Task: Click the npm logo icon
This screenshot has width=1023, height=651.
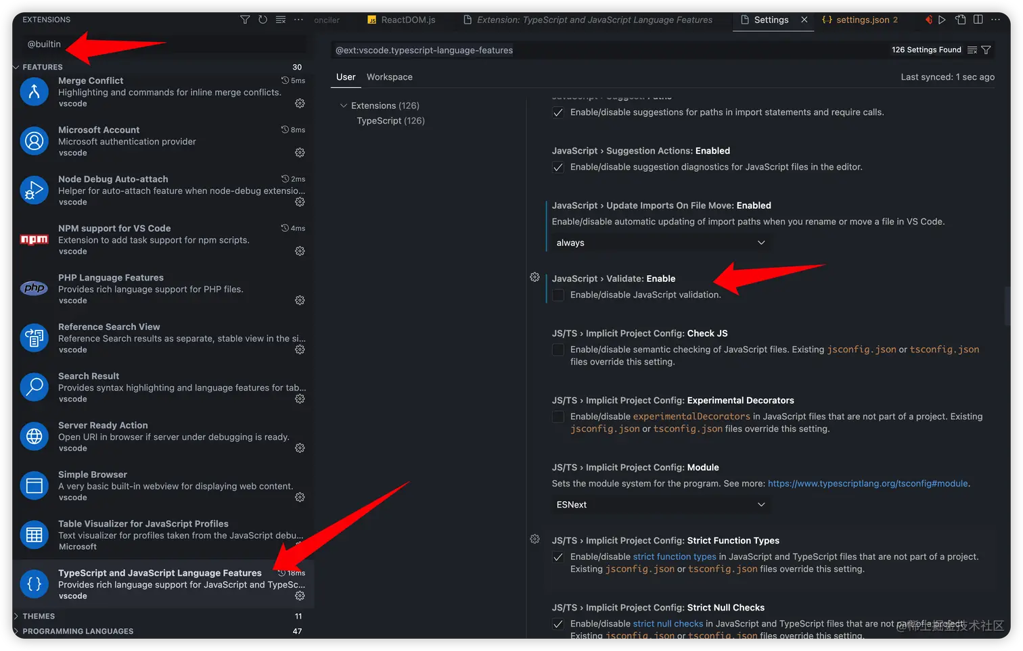Action: 35,239
